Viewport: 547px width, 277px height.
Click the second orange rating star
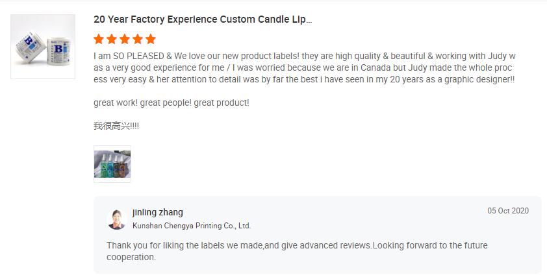pyautogui.click(x=112, y=39)
